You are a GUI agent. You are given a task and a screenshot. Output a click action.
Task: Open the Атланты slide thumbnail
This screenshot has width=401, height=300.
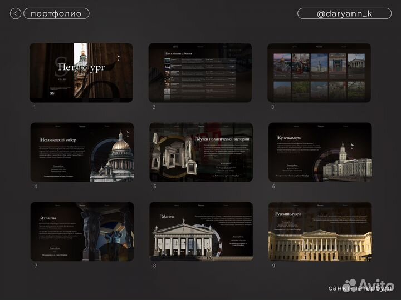81,231
